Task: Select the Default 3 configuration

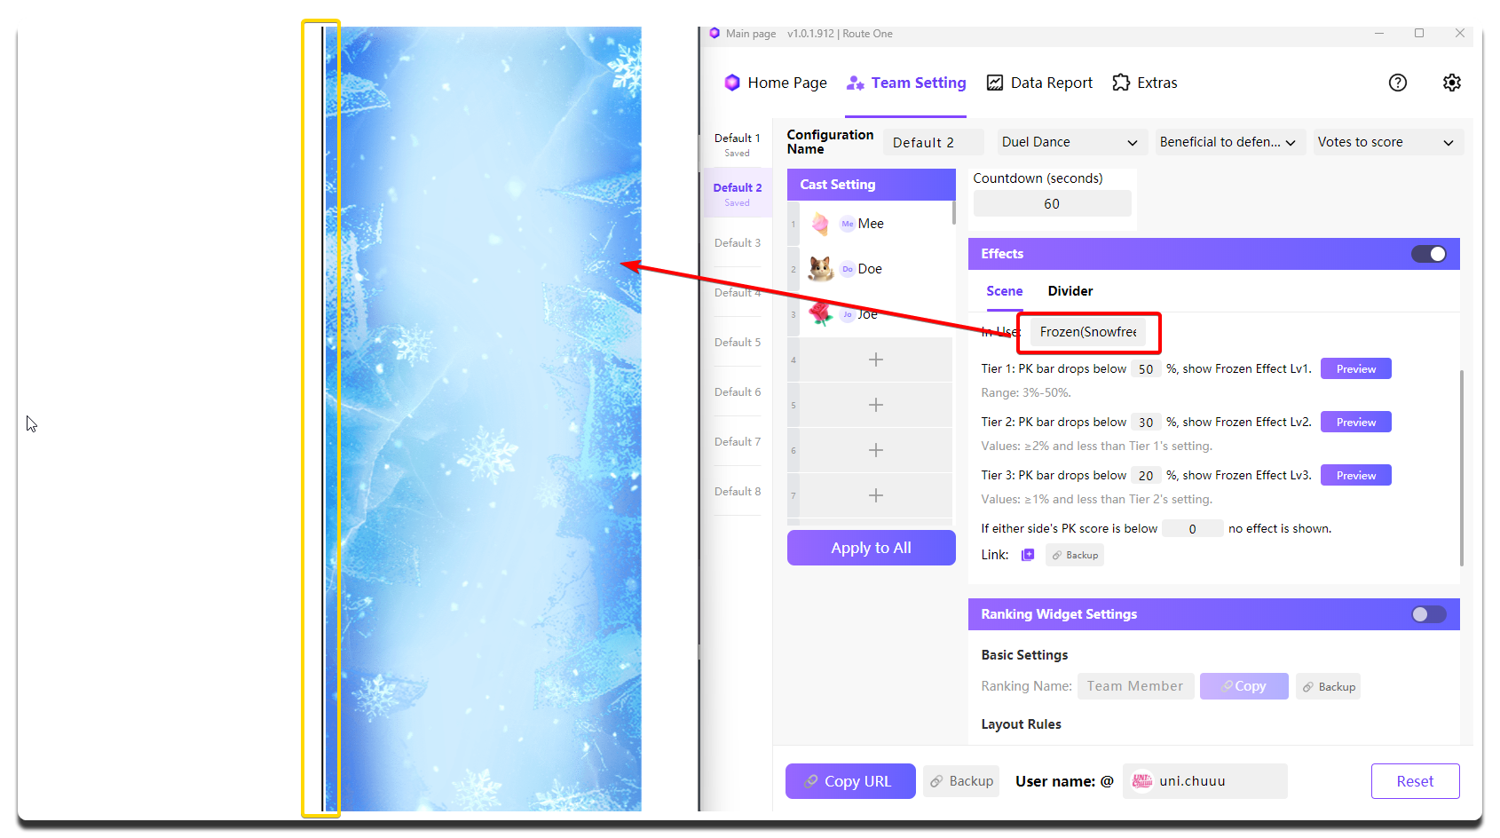Action: click(738, 242)
